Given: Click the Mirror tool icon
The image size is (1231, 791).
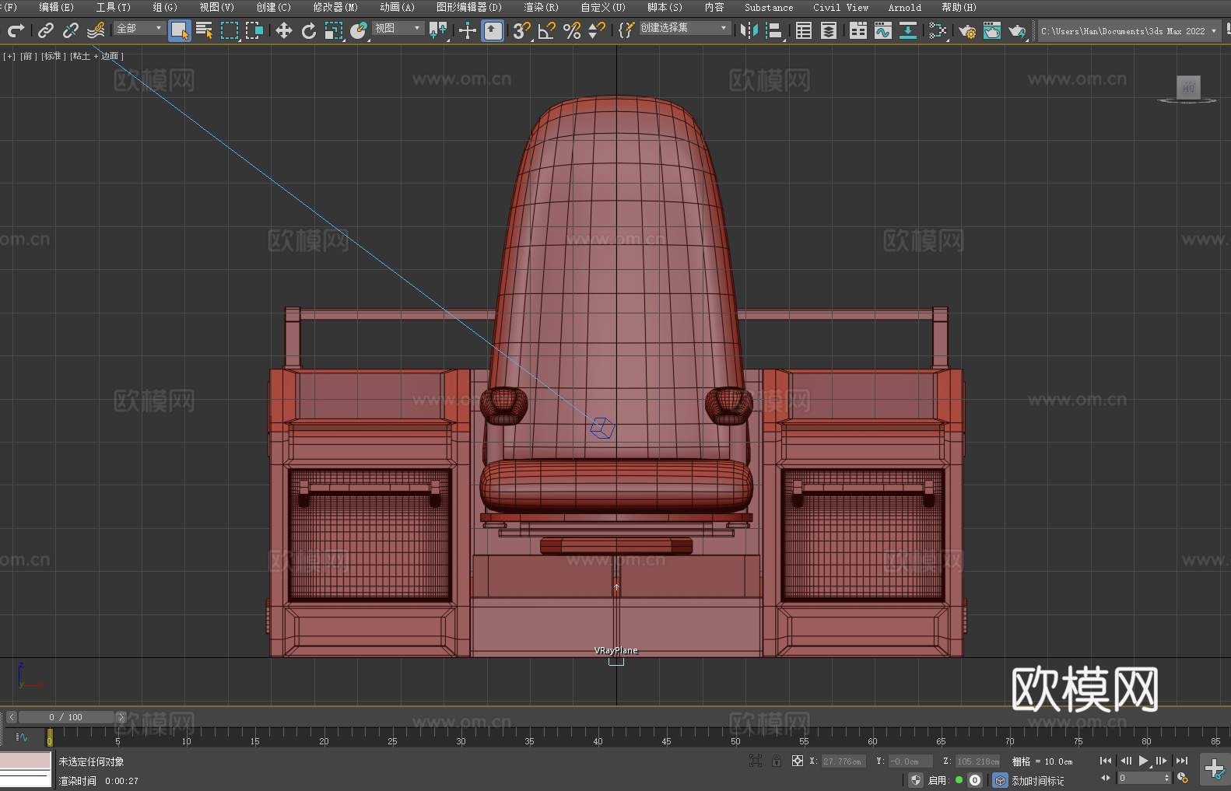Looking at the screenshot, I should pos(749,30).
